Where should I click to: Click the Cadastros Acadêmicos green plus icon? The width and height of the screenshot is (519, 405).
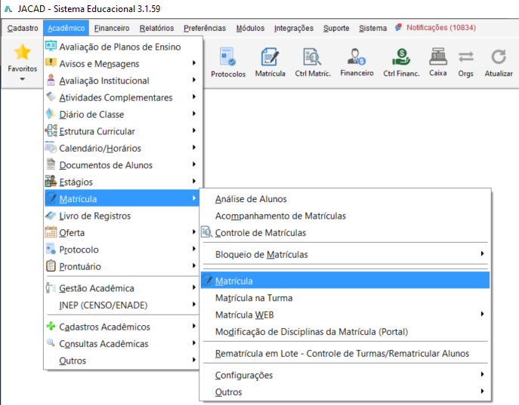click(x=51, y=326)
